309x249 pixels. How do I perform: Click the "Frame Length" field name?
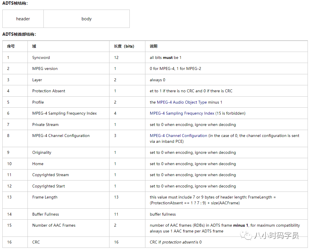tap(45, 197)
